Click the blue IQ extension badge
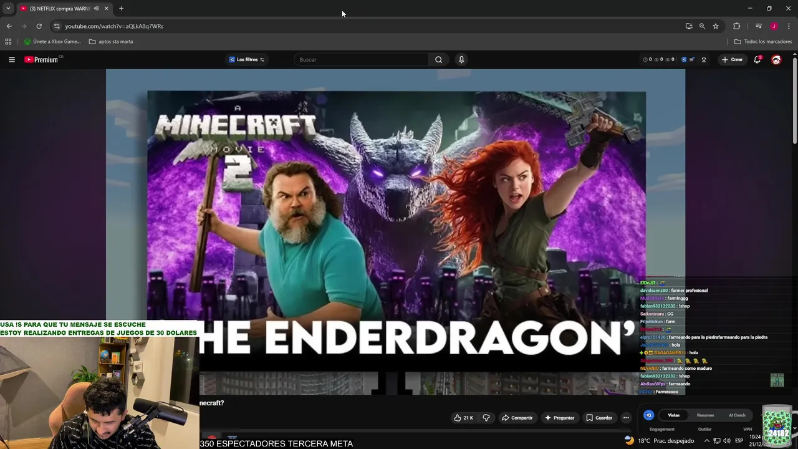Image resolution: width=798 pixels, height=449 pixels. point(648,415)
